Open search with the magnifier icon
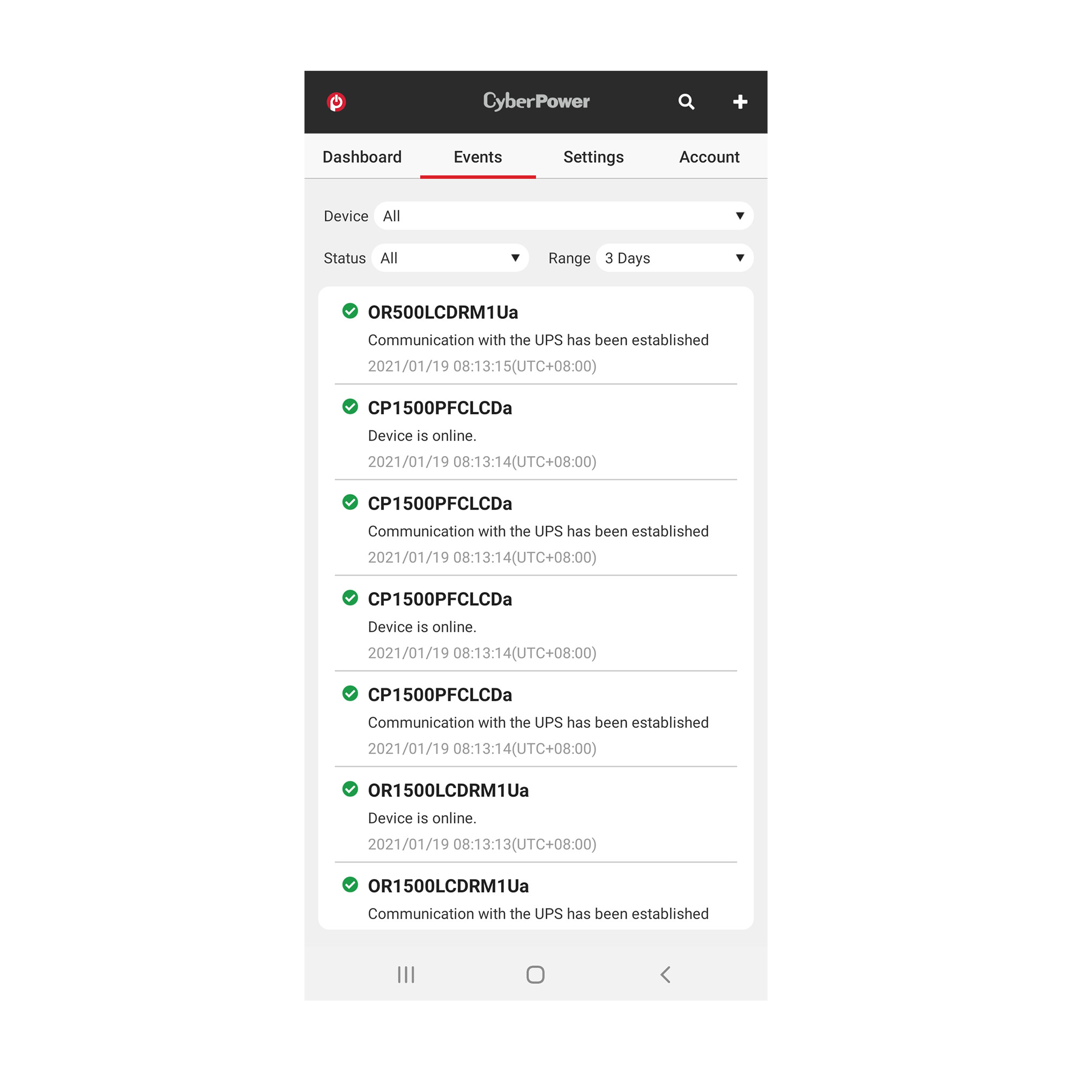This screenshot has width=1072, height=1072. point(687,101)
